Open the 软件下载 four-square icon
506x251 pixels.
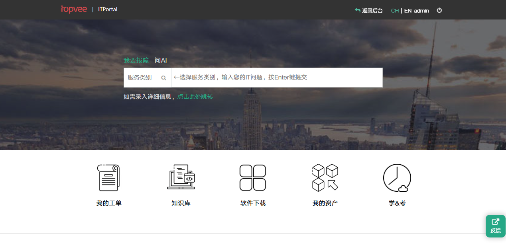point(253,177)
